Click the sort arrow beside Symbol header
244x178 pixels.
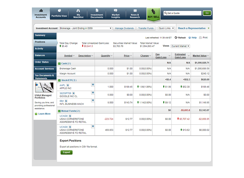click(x=74, y=56)
